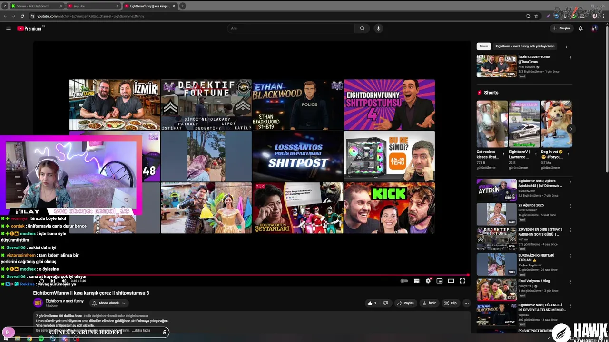
Task: Open the Eightborn v next funny channel avatar
Action: point(38,303)
